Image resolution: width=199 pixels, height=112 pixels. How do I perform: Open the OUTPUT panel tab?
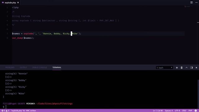[23, 68]
